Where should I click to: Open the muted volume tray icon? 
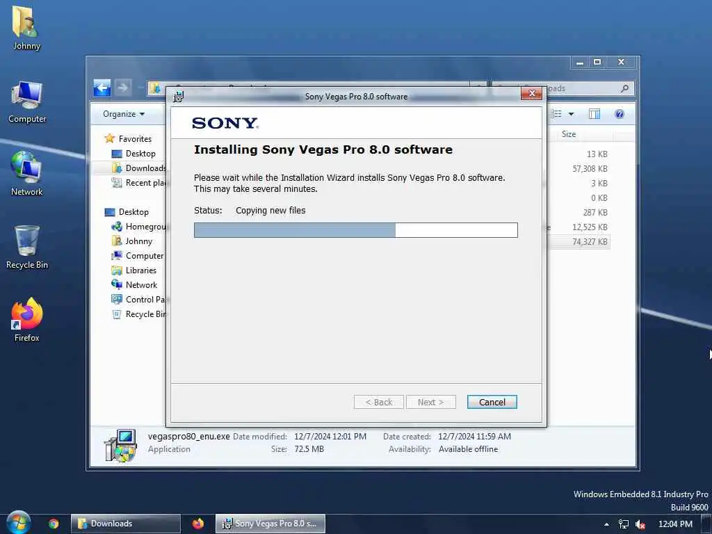click(x=640, y=524)
